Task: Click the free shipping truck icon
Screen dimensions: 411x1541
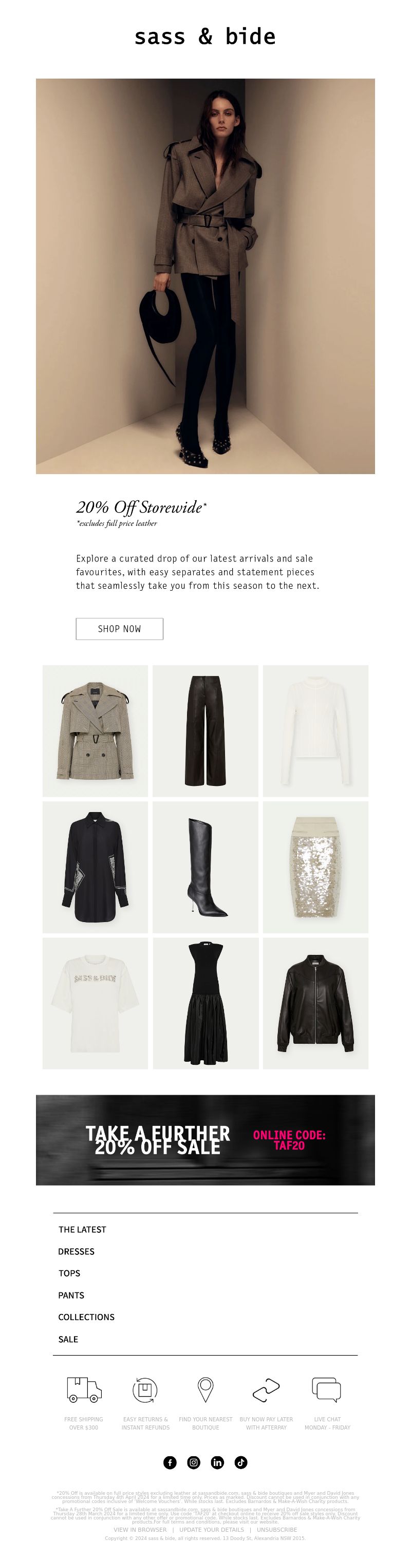Action: coord(84,1389)
